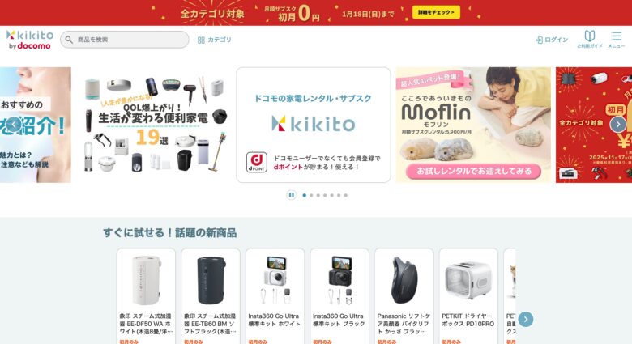
Task: Click the ログイン login icon
Action: tap(540, 40)
